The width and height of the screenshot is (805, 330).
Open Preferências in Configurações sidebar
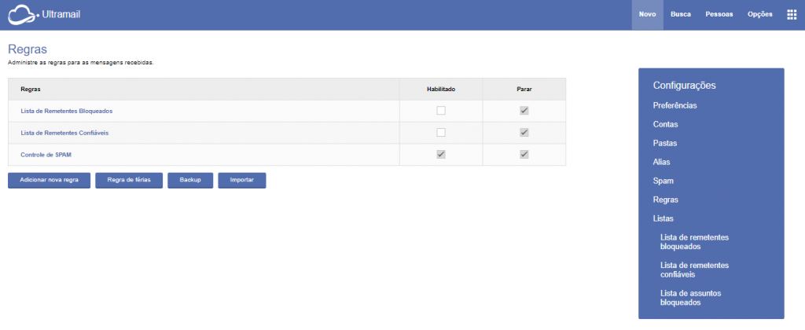[x=675, y=105]
